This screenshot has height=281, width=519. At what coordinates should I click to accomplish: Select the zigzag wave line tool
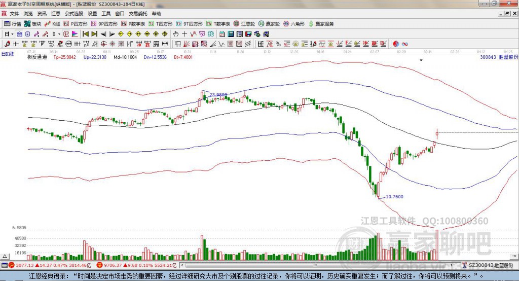(x=221, y=44)
